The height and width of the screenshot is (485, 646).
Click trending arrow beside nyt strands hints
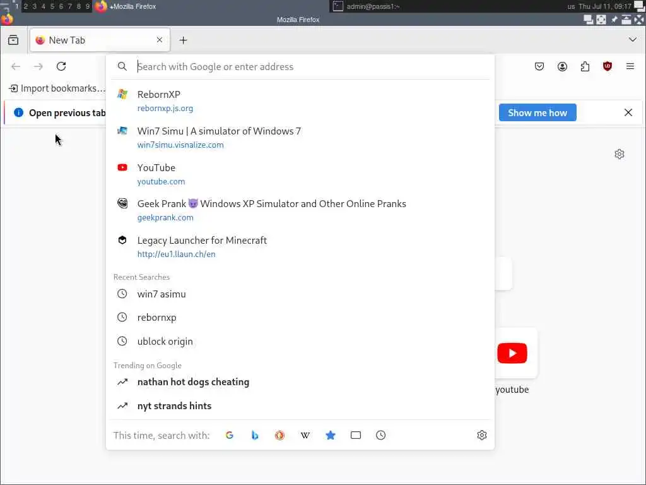click(x=122, y=406)
